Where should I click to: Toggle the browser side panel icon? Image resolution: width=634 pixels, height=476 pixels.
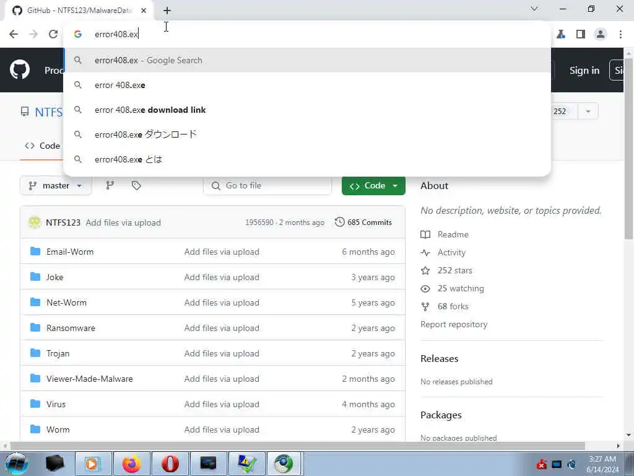(581, 34)
